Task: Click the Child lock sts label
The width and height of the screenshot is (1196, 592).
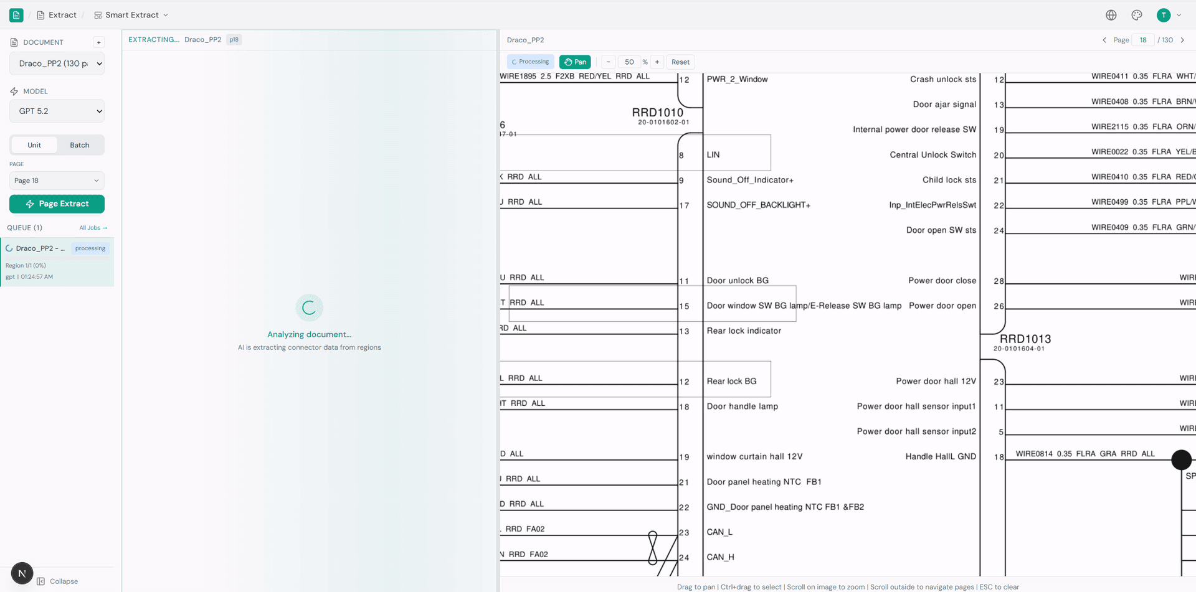Action: pyautogui.click(x=949, y=180)
